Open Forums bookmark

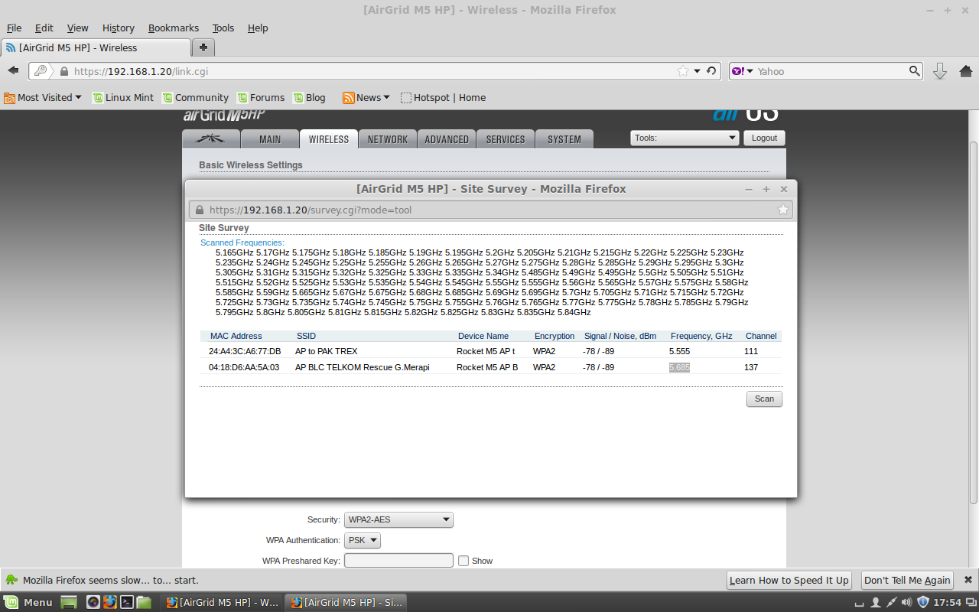pyautogui.click(x=261, y=97)
